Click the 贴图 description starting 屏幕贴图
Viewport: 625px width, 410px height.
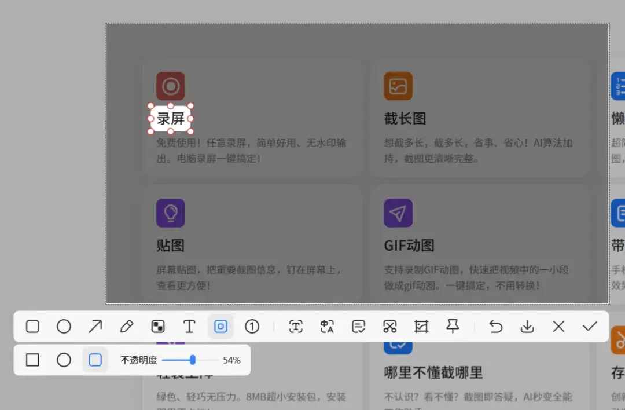click(x=249, y=277)
